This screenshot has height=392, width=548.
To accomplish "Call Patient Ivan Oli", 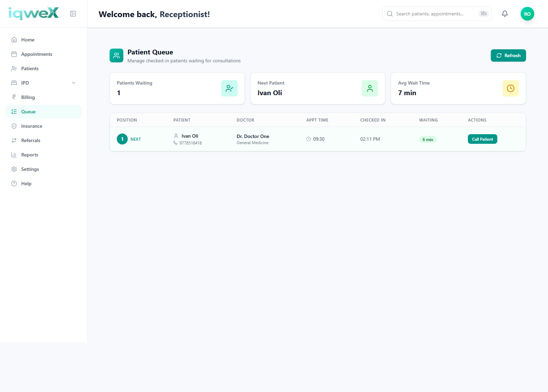I will pos(483,139).
